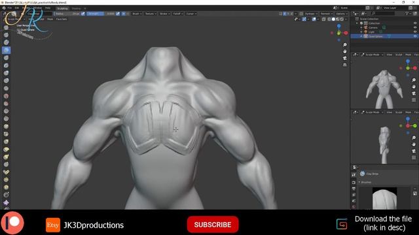Screen dimensions: 419x235
Task: Open Sculpt Mode dropdown in the upper-right viewport
Action: tap(373, 54)
